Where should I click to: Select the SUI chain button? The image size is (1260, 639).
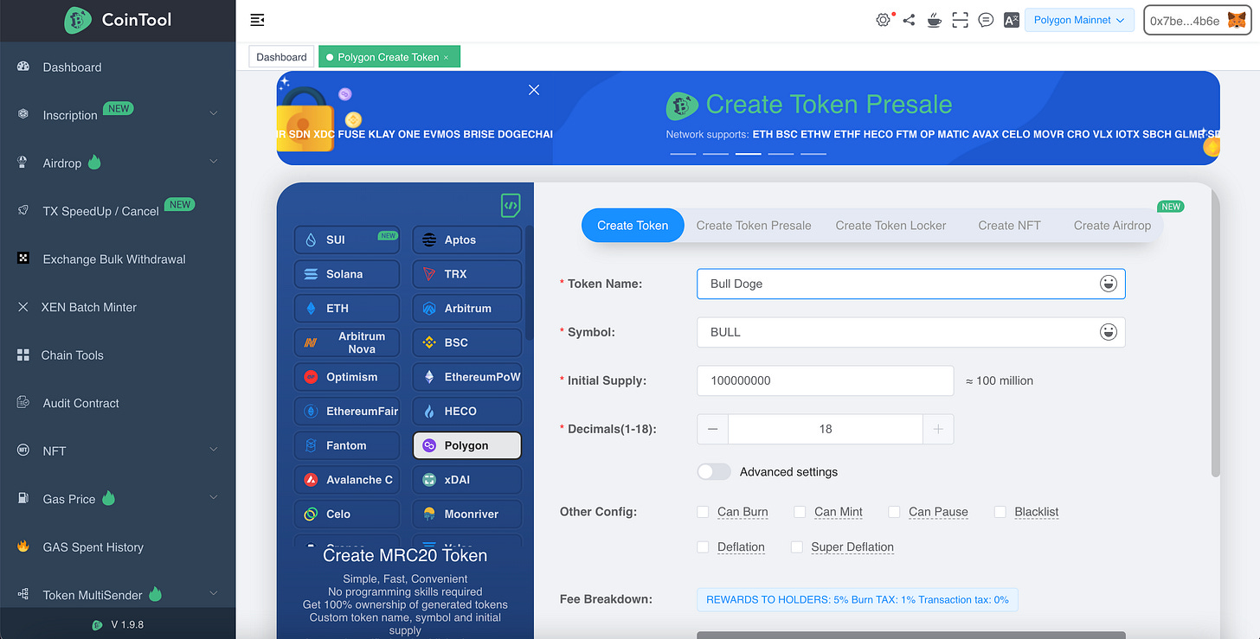click(x=347, y=240)
